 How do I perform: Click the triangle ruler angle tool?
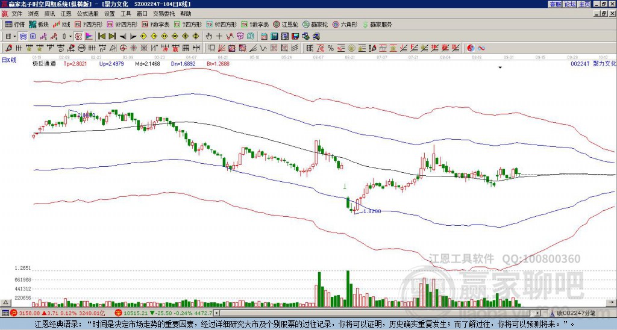113,48
